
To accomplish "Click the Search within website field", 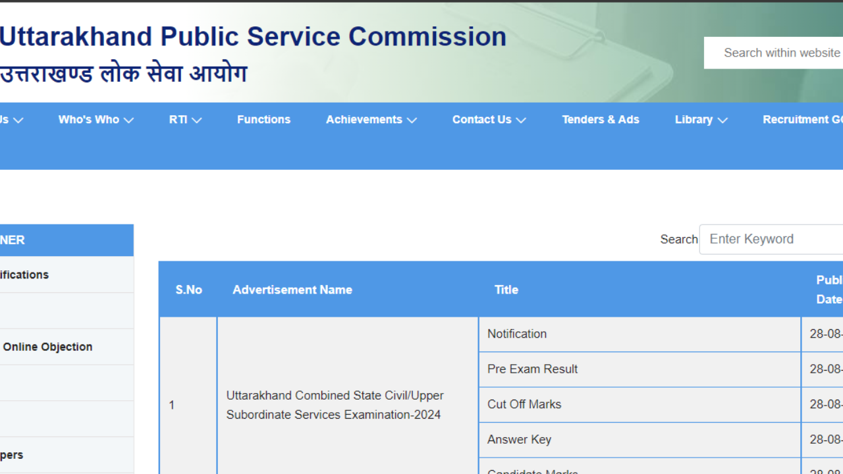I will pyautogui.click(x=777, y=53).
